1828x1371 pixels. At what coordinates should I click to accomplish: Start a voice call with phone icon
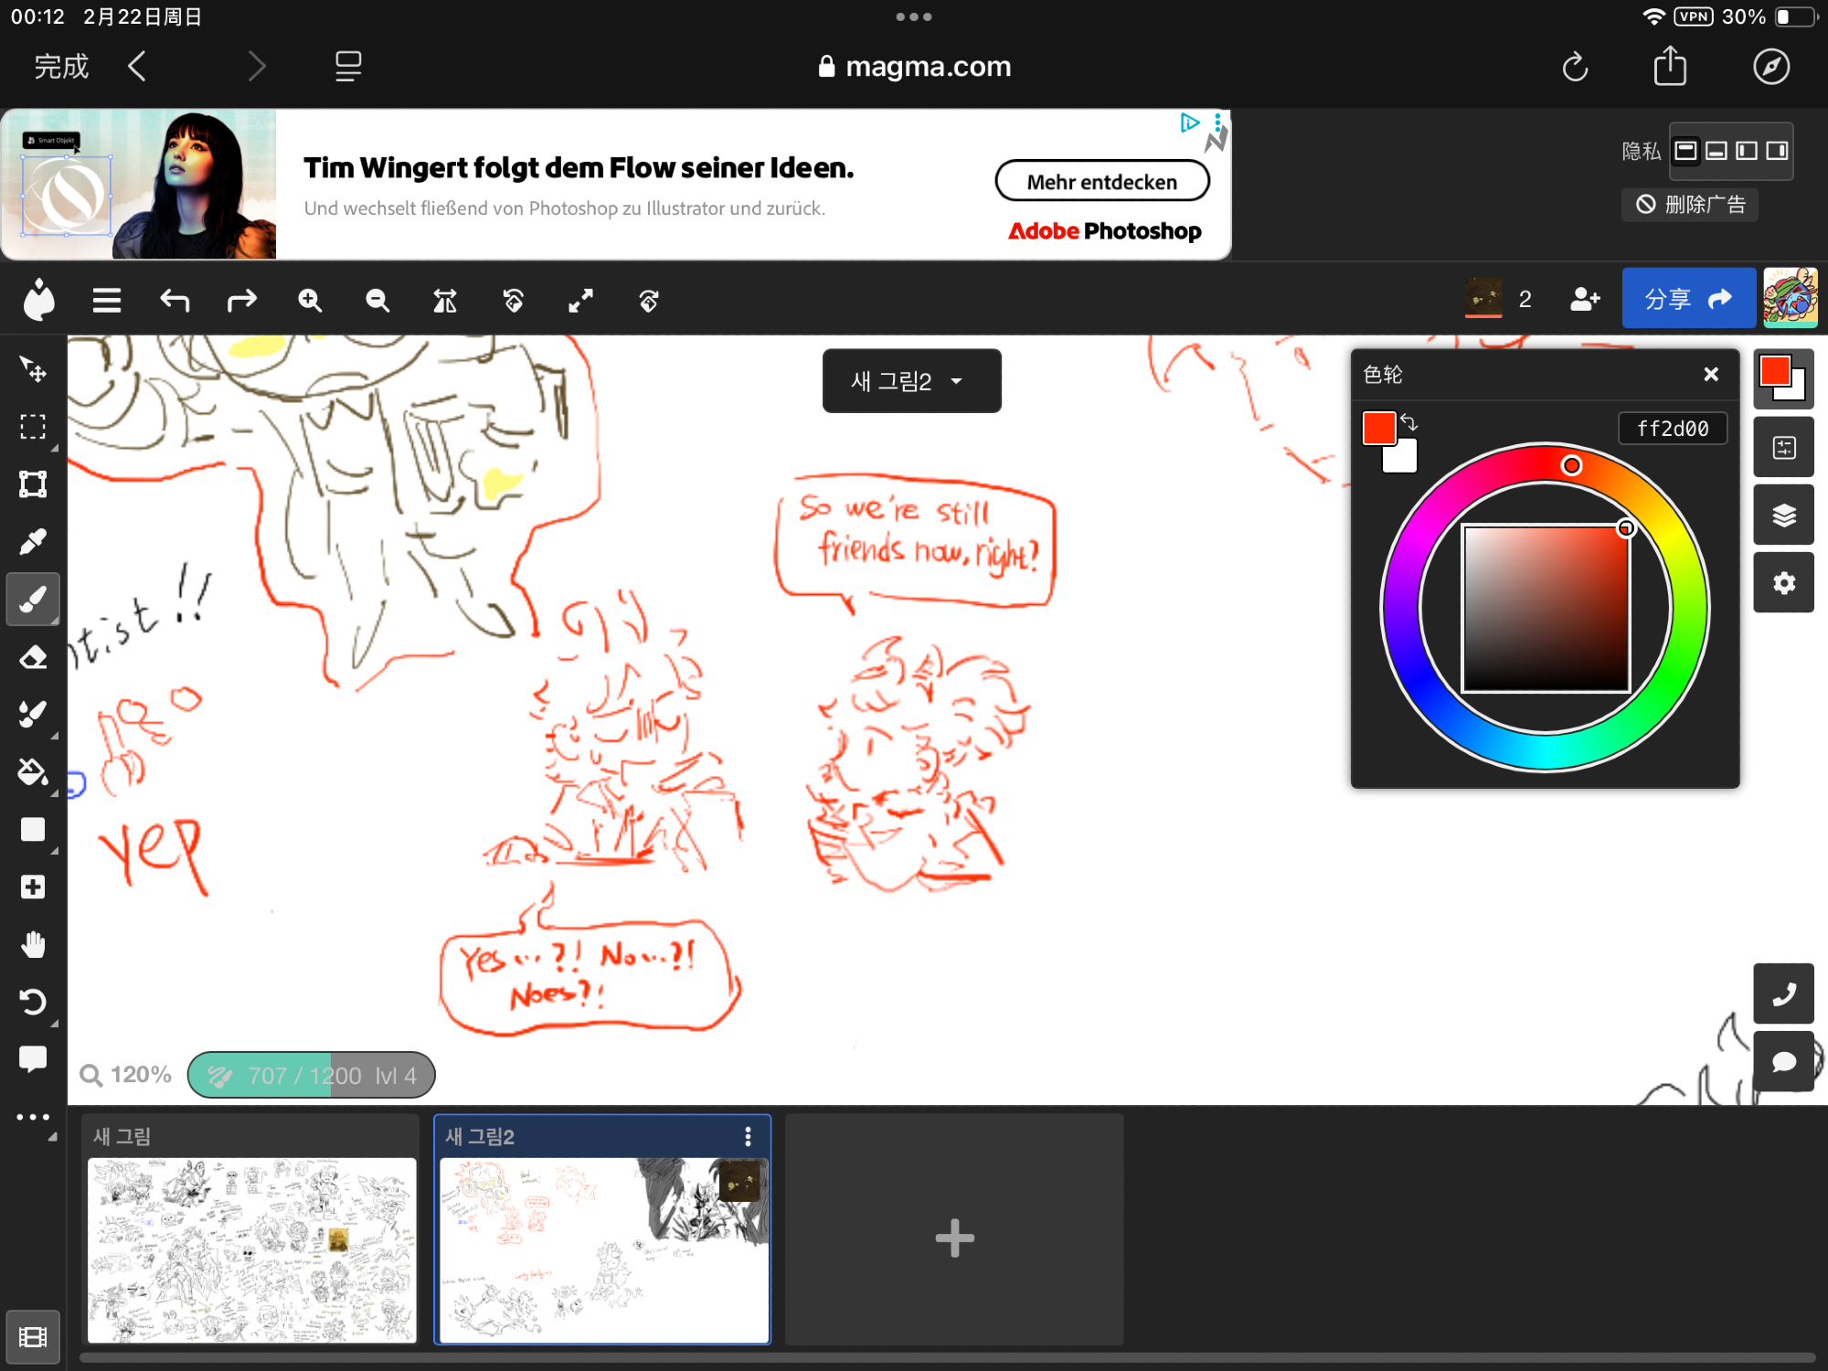pyautogui.click(x=1783, y=994)
